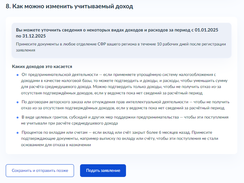244x183 pixels.
Task: Click the "Подать заявление" button
Action: (103, 171)
